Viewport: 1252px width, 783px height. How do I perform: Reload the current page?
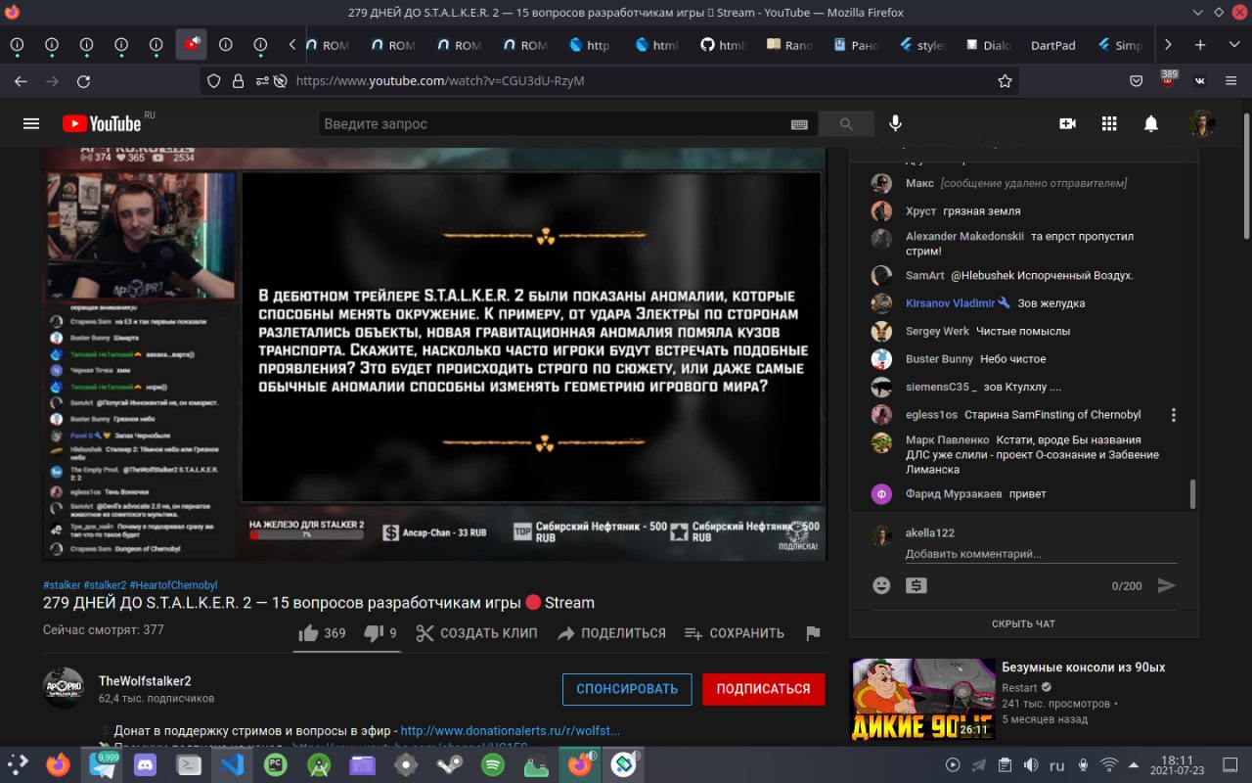(x=84, y=81)
